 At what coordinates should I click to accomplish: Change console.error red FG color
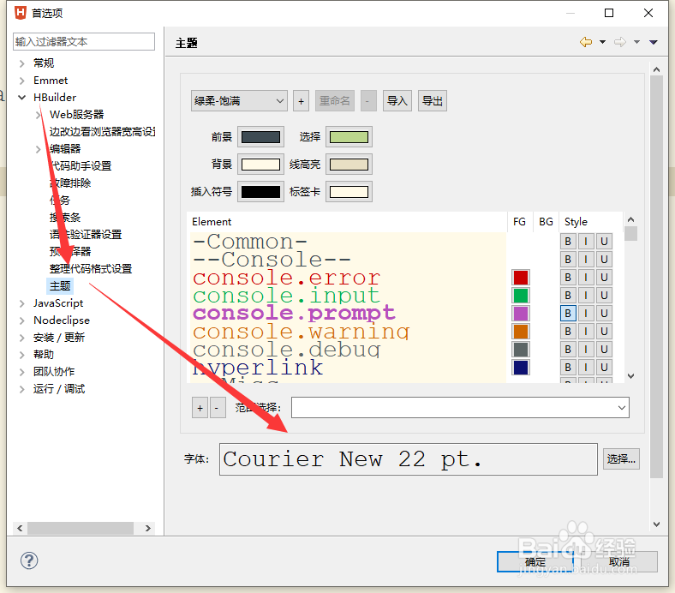[521, 278]
